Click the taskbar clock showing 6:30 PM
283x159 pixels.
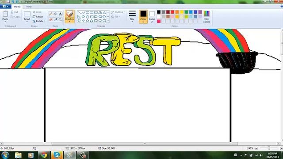coord(272,155)
